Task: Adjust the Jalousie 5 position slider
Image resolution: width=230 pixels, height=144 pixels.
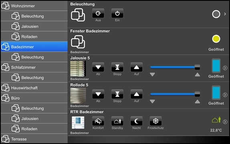Action: tap(175, 67)
